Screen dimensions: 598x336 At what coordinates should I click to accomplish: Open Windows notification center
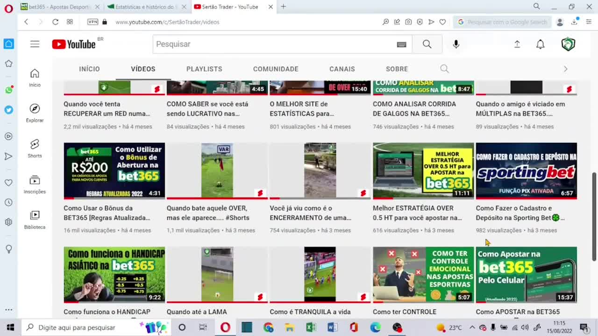(x=584, y=328)
